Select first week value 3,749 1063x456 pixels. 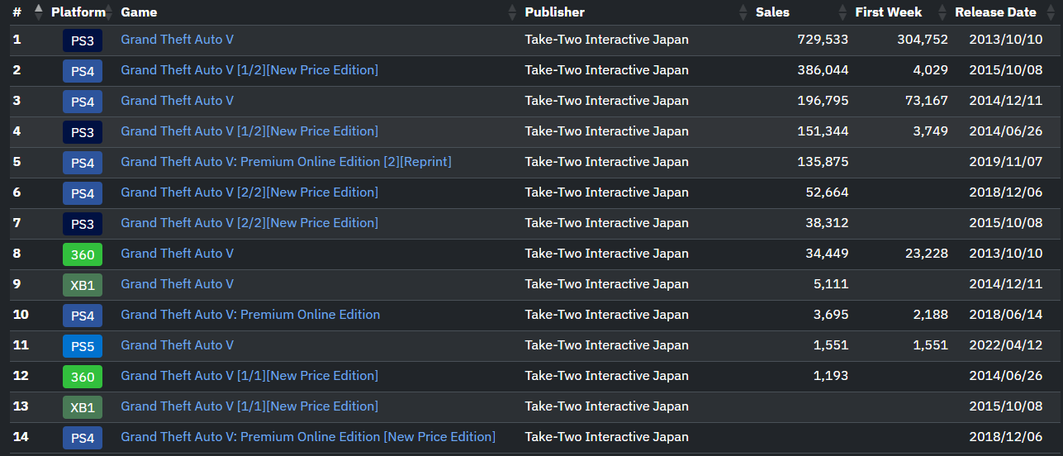click(x=931, y=131)
